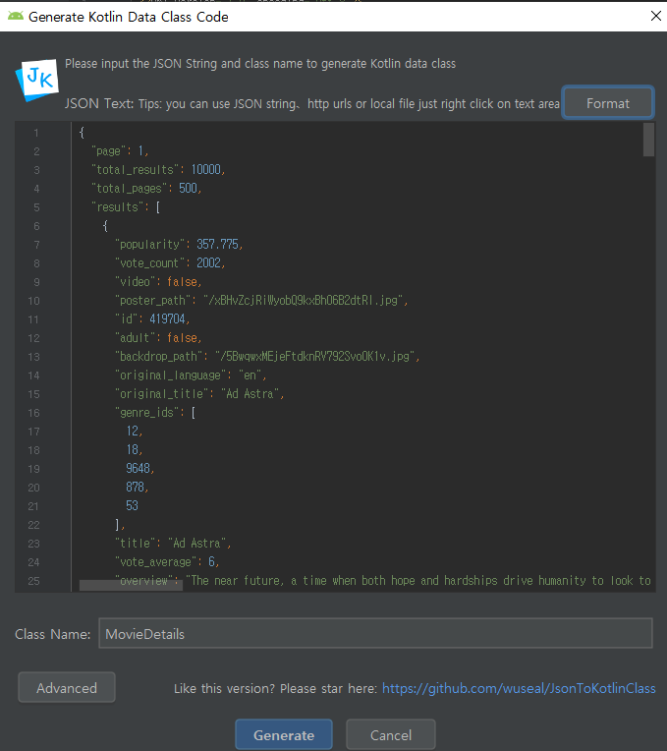Screen dimensions: 667x751
Task: Click the vertical scrollbar thumb of JSON editor
Action: tap(648, 140)
